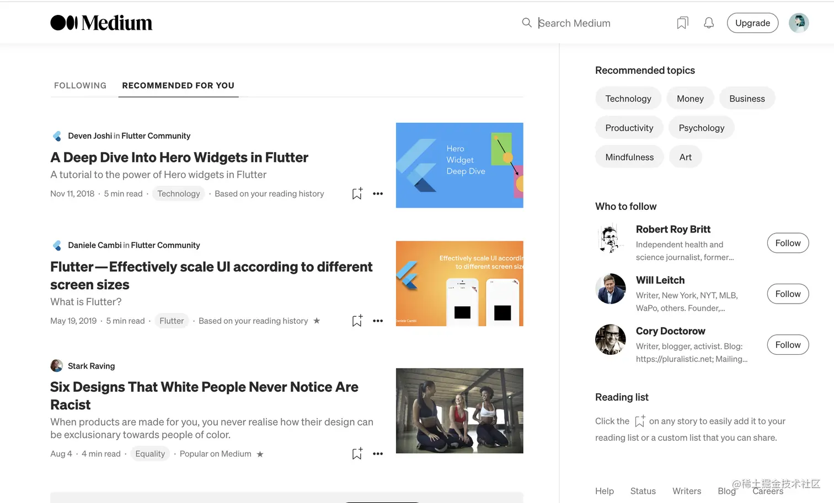
Task: Open more options for Hero Widgets article
Action: pyautogui.click(x=378, y=193)
